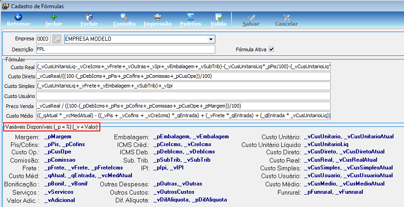Click the _pCreIcms, _vCreIcms variables

click(x=182, y=144)
